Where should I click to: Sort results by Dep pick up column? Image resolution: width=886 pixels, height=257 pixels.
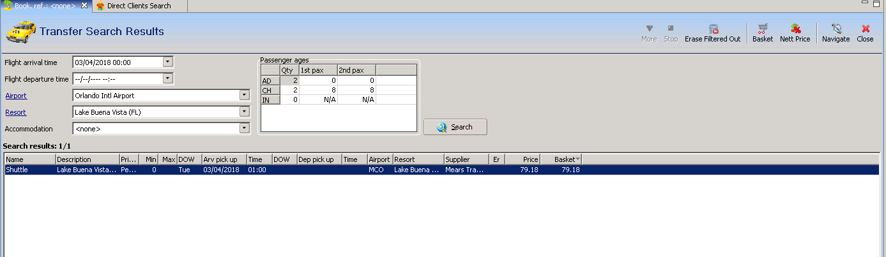point(319,159)
